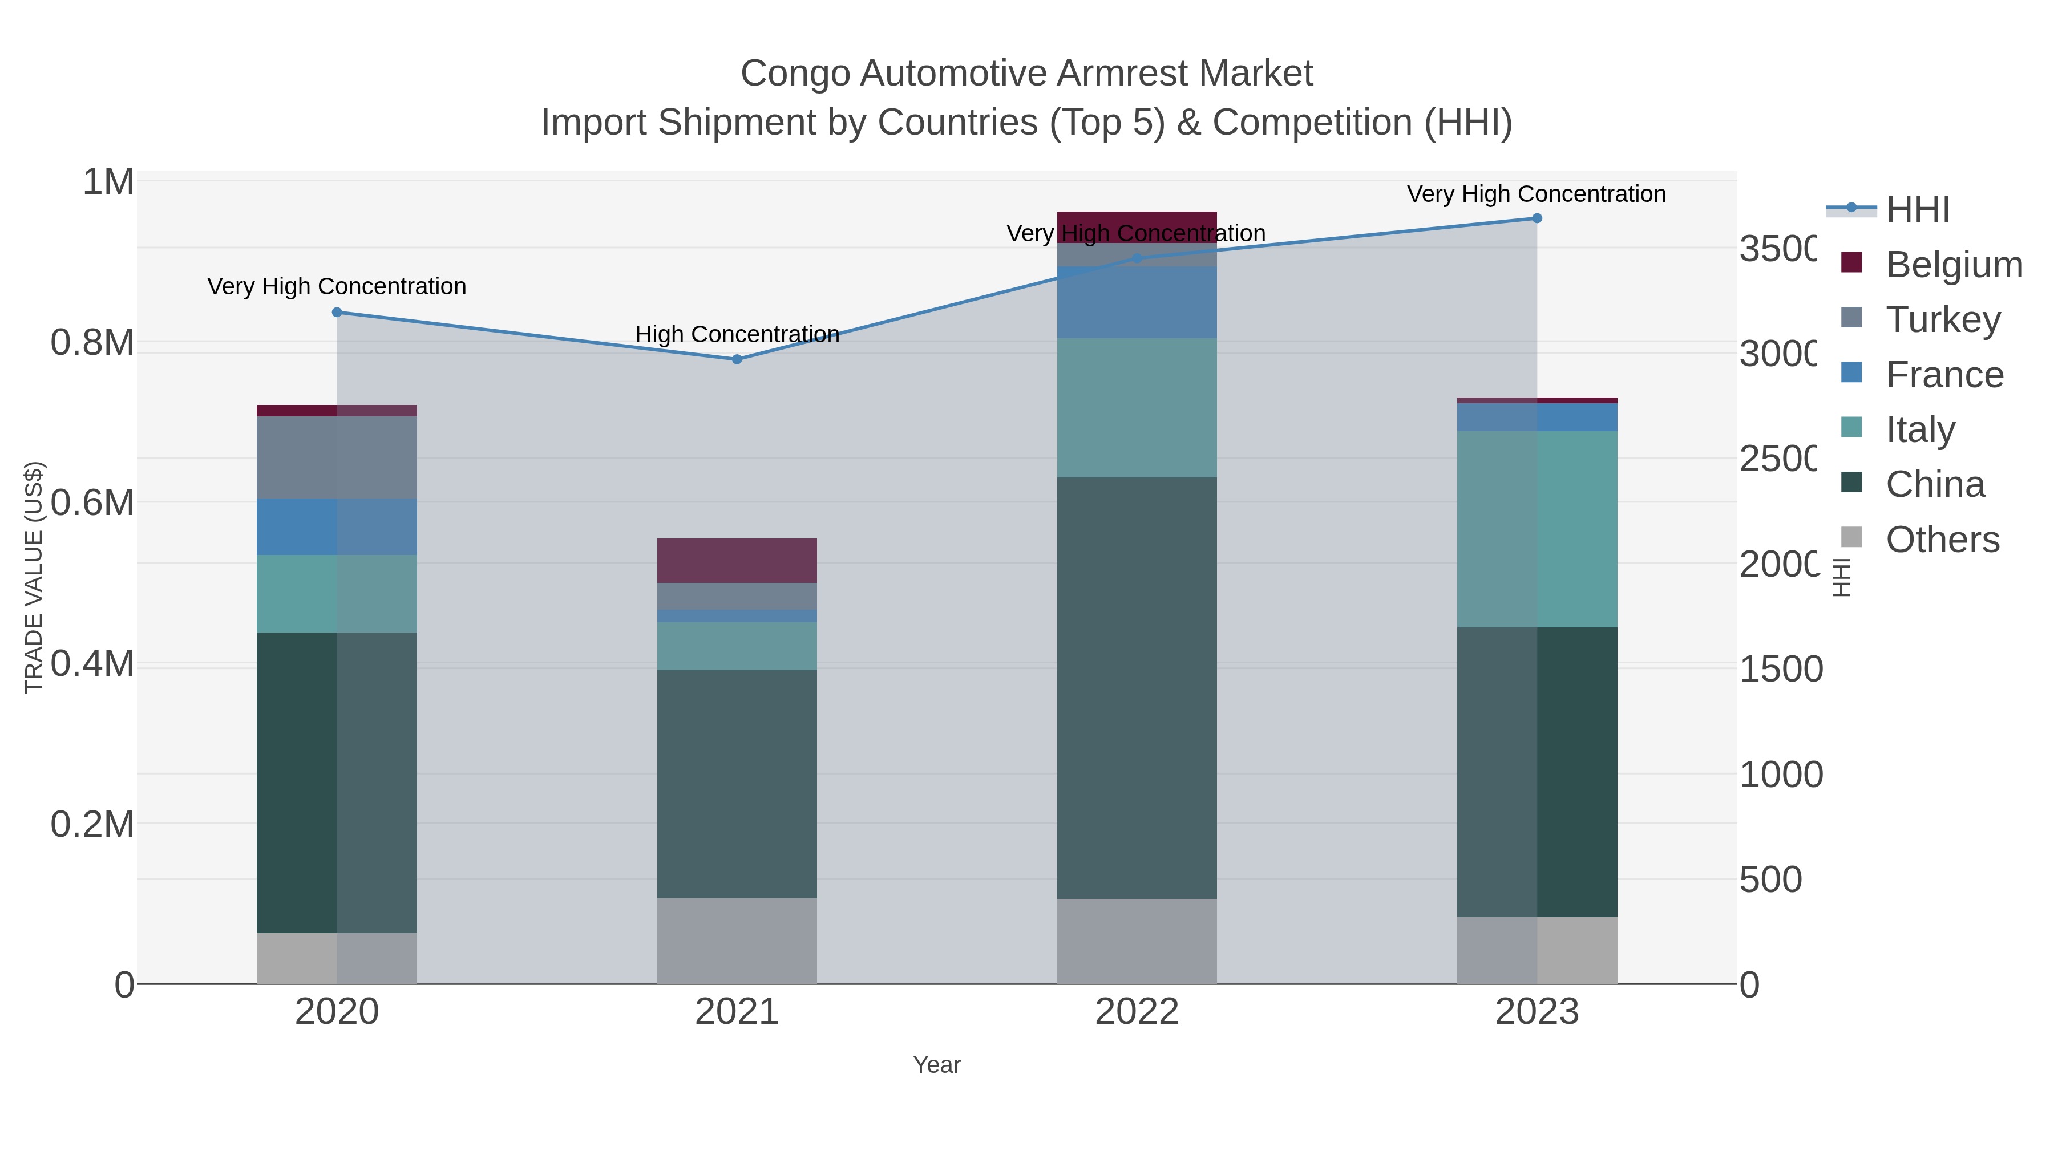Click the 2020 x-axis label
The width and height of the screenshot is (2054, 1155).
[x=337, y=1012]
